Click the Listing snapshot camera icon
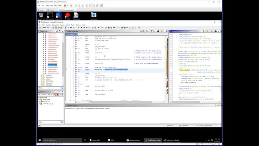Screen dimensions: 259x146 [x=158, y=31]
